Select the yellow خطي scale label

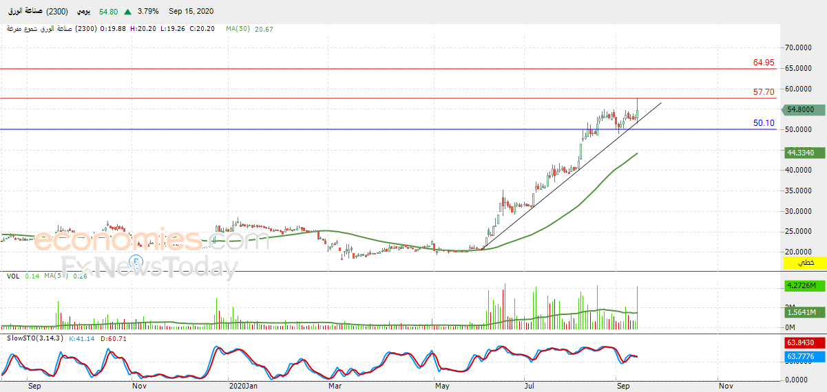805,263
